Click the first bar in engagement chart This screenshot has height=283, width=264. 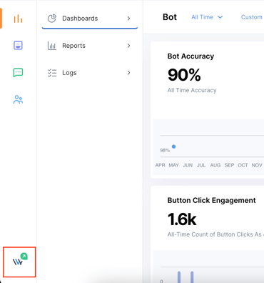click(x=179, y=277)
